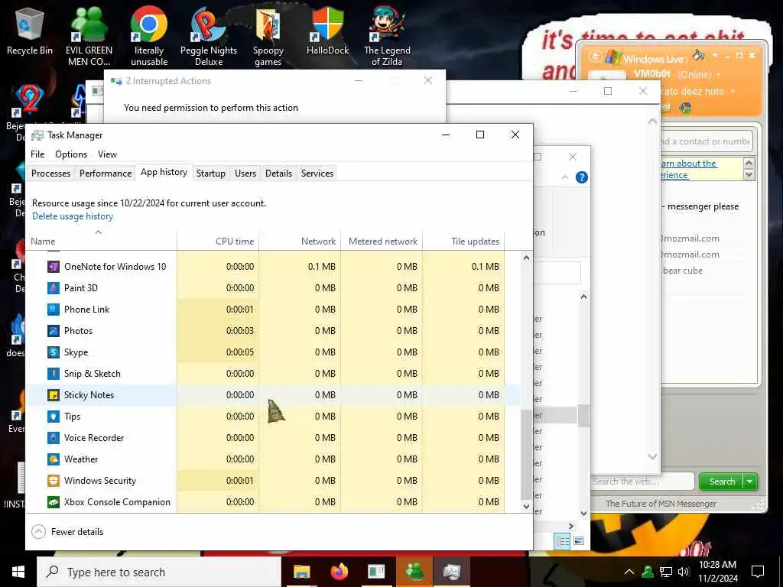Open Firefox from the taskbar
The image size is (783, 587).
coord(340,572)
